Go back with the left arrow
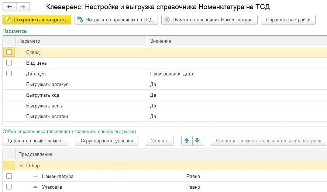The height and width of the screenshot is (192, 327). pyautogui.click(x=10, y=7)
